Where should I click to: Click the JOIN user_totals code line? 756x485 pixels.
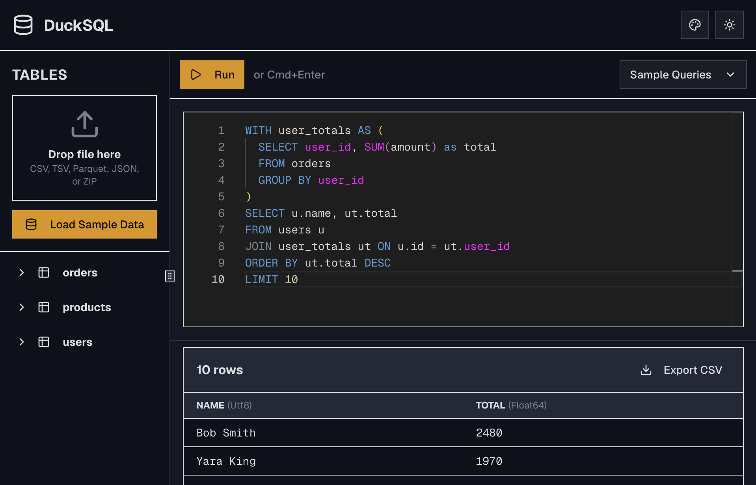(x=377, y=246)
